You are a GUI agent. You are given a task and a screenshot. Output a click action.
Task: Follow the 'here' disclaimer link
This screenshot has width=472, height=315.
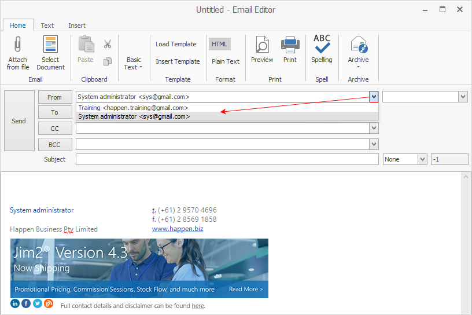click(198, 306)
